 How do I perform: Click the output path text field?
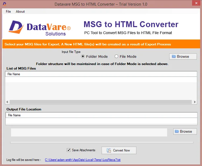click(89, 132)
